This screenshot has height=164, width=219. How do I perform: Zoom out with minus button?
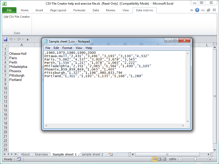(x=180, y=159)
